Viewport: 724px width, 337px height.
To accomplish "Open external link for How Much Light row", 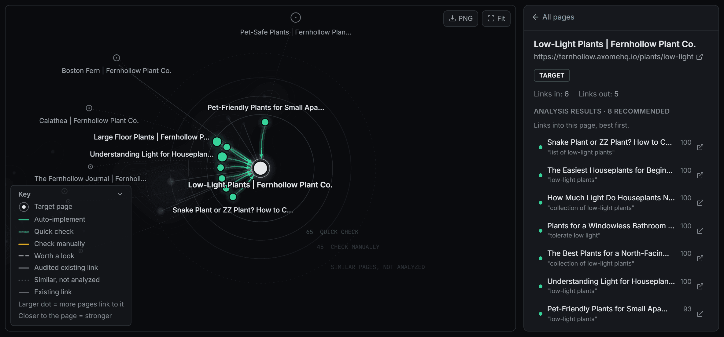I will 700,203.
